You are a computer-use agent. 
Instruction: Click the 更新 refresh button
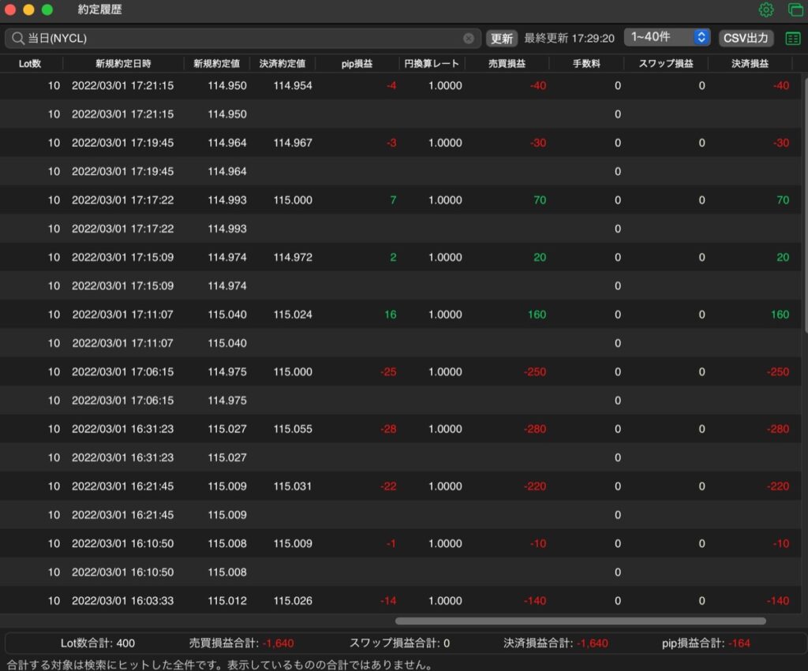point(501,38)
